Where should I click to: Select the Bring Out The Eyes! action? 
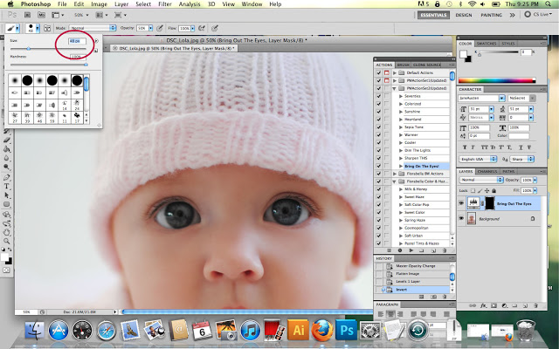(422, 166)
